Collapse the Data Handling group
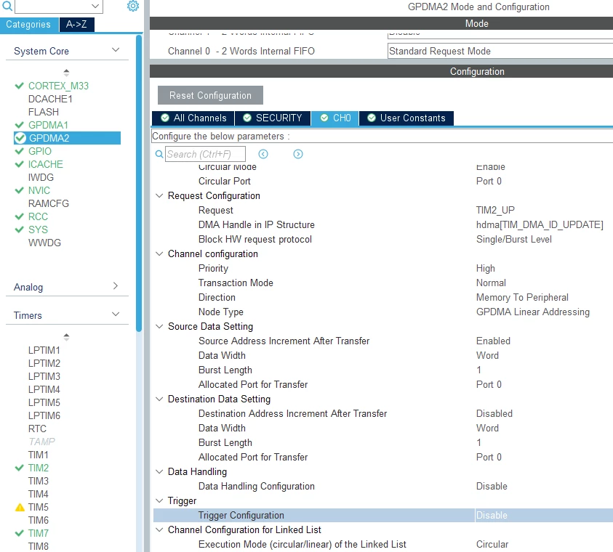This screenshot has width=613, height=552. (x=159, y=471)
